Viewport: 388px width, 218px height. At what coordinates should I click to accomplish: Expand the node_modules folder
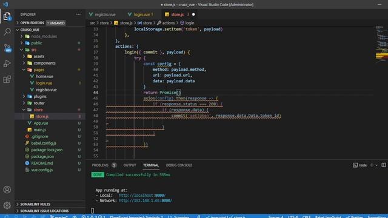[44, 36]
